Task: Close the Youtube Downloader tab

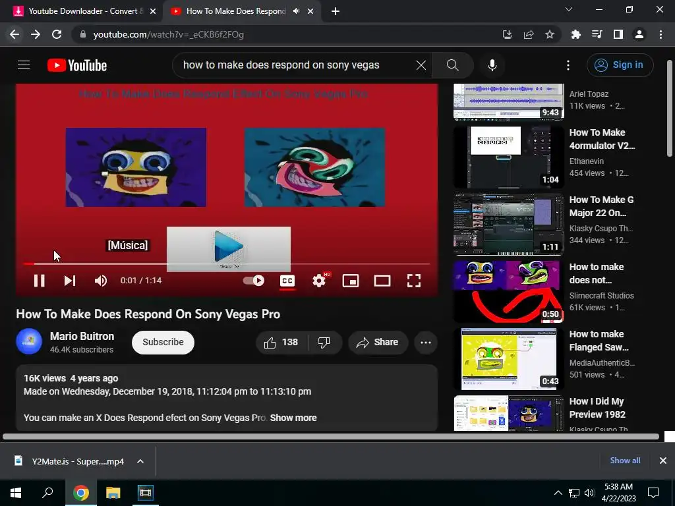Action: tap(153, 11)
